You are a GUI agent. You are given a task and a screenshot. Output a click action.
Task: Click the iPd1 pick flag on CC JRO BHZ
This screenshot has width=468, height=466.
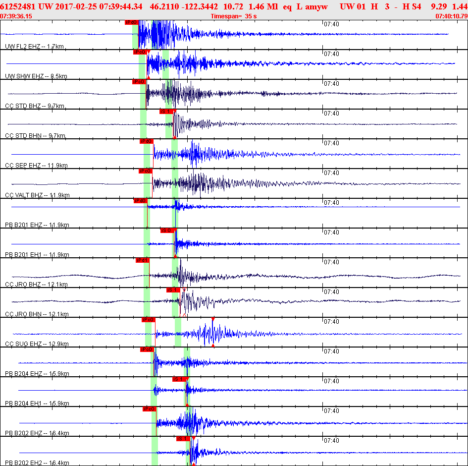pyautogui.click(x=142, y=260)
